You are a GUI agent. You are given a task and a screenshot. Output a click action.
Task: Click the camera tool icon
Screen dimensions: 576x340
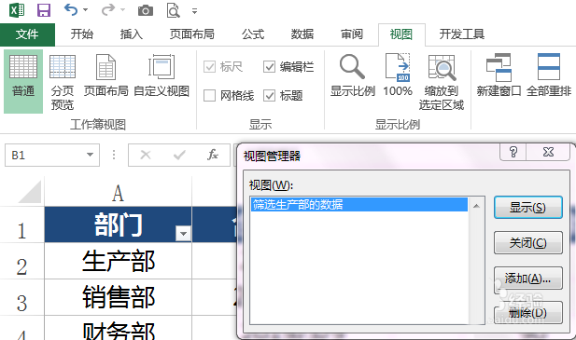point(146,10)
